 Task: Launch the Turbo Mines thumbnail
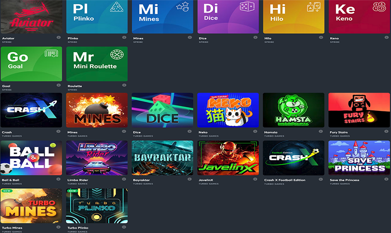pyautogui.click(x=31, y=206)
